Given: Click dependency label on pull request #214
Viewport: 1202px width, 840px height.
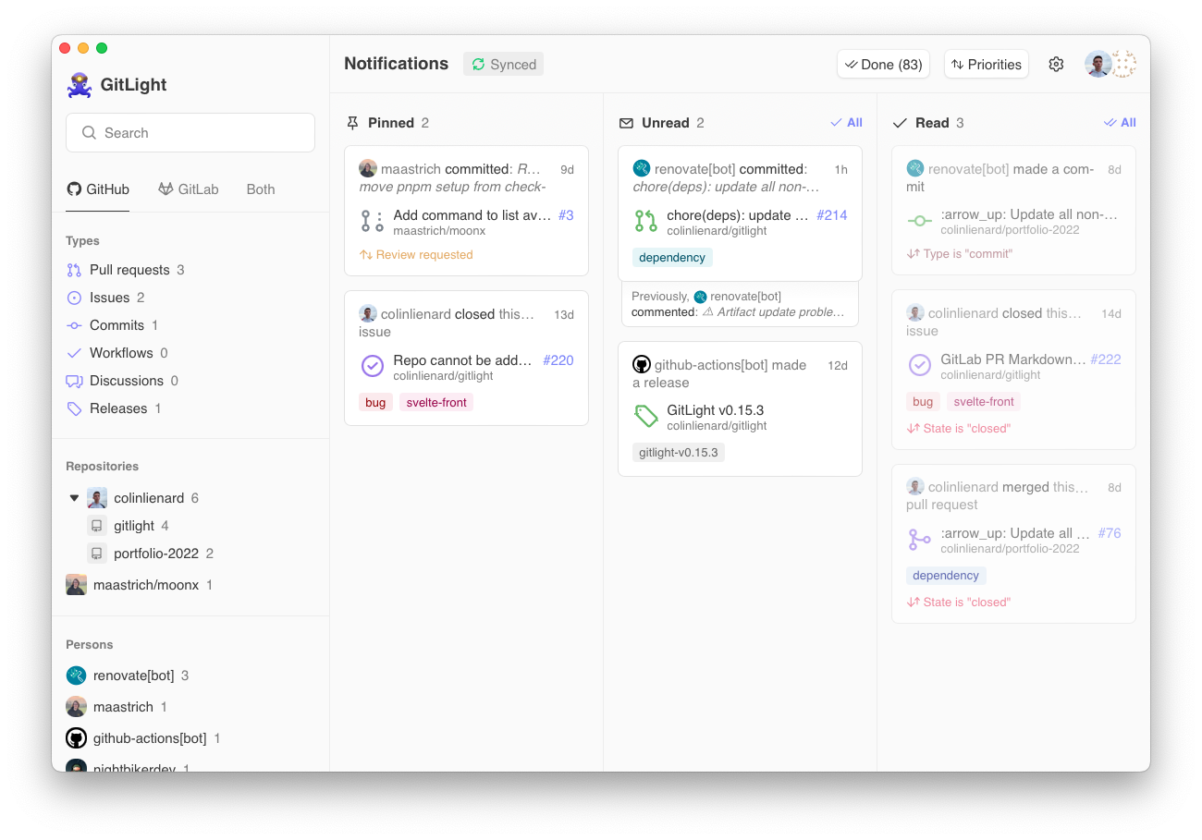Looking at the screenshot, I should 672,258.
